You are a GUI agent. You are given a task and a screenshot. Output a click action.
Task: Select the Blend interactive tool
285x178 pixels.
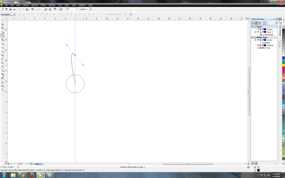[2, 74]
